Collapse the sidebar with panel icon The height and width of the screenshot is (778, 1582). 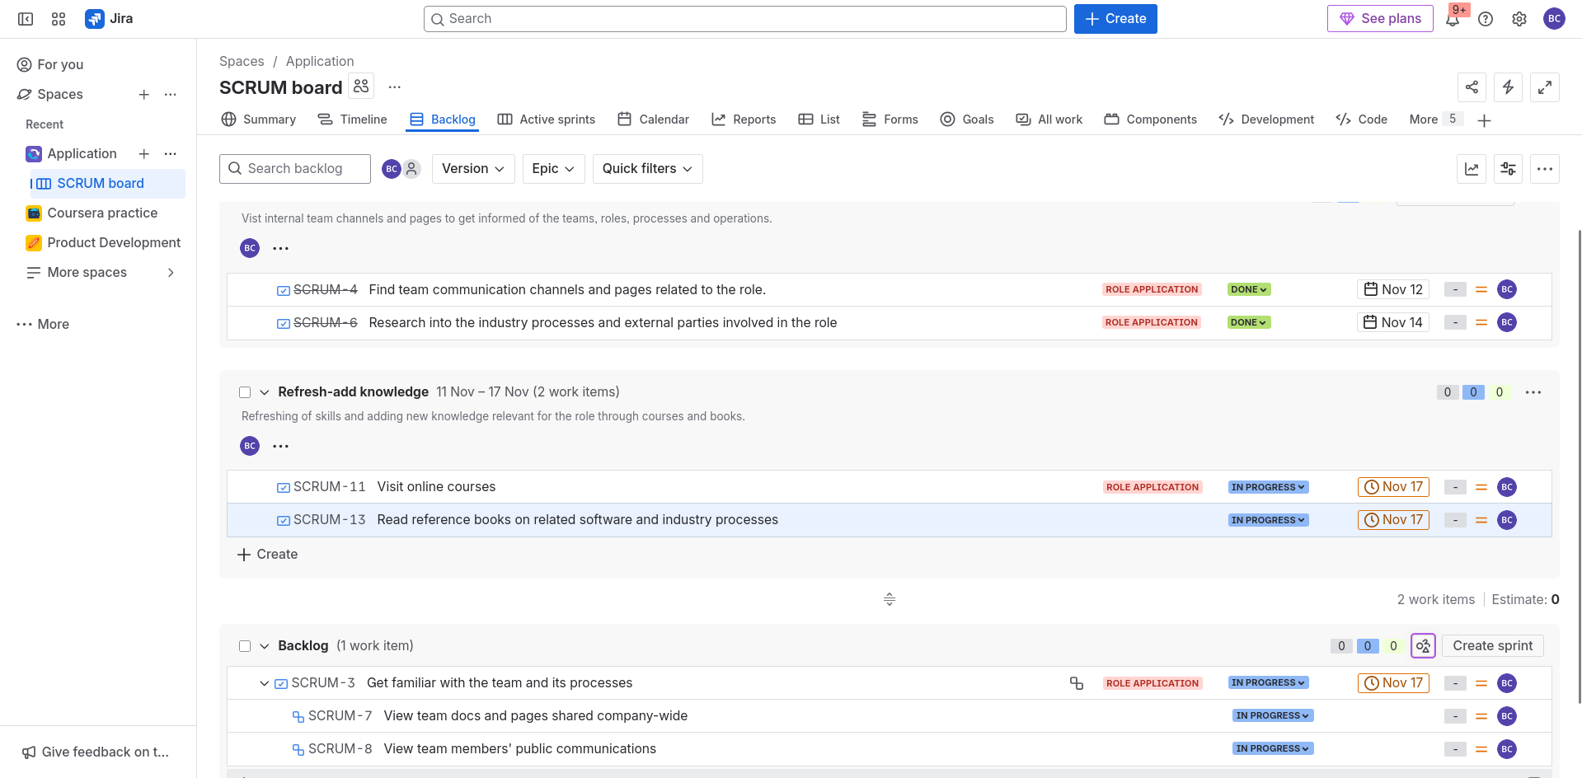point(26,19)
